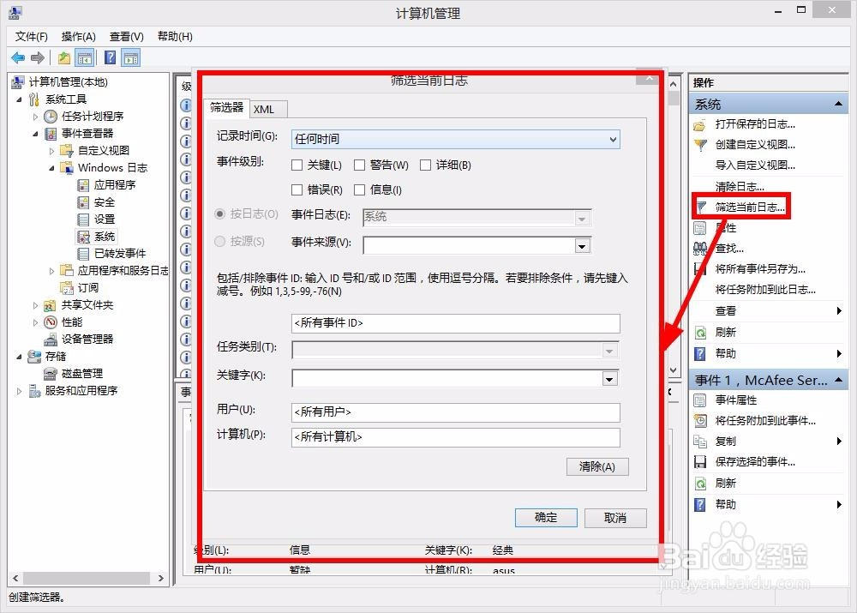Expand the 查看 submenu arrow
Image resolution: width=857 pixels, height=613 pixels.
tap(839, 311)
